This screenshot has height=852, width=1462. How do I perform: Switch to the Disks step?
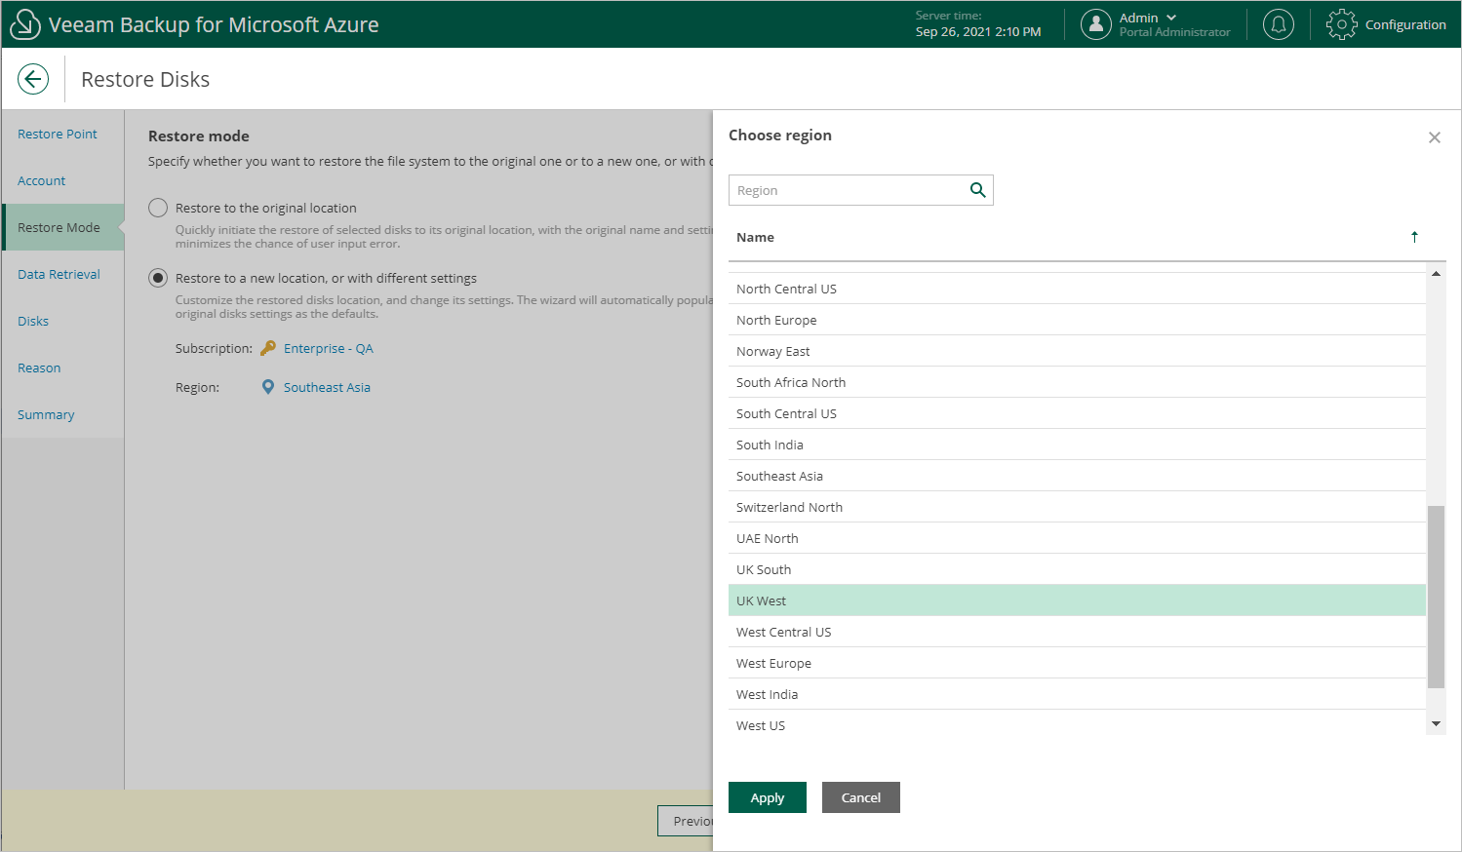pos(33,321)
